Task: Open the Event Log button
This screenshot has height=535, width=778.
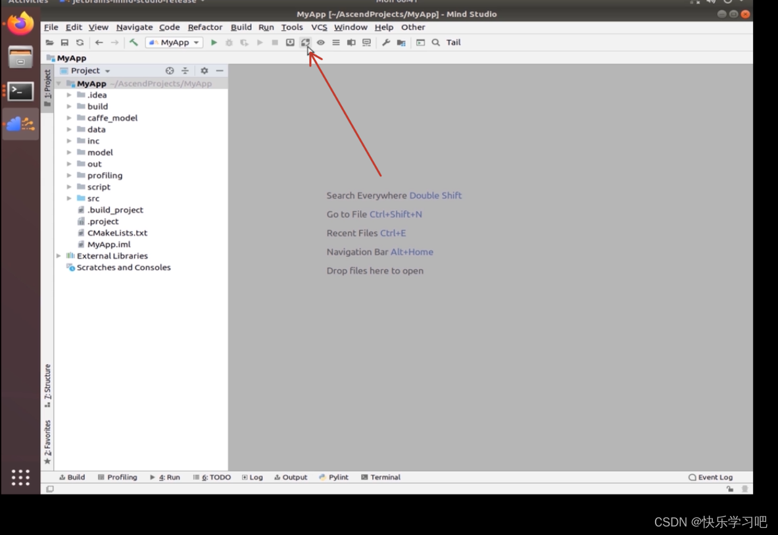Action: pyautogui.click(x=710, y=477)
